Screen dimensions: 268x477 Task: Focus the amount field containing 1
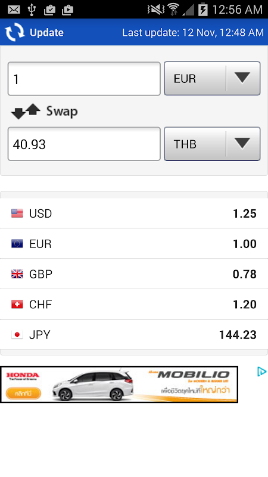click(x=84, y=79)
